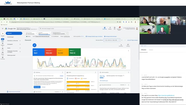Open three-dot menu on the chart card
The width and height of the screenshot is (186, 105).
click(x=128, y=51)
